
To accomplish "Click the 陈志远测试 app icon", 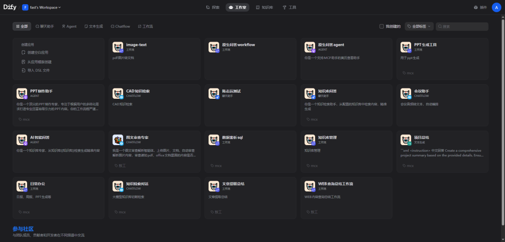I will pos(214,94).
